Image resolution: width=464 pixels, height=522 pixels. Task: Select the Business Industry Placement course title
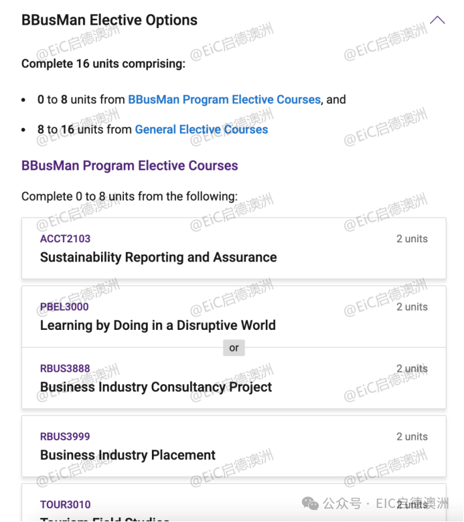click(x=128, y=456)
